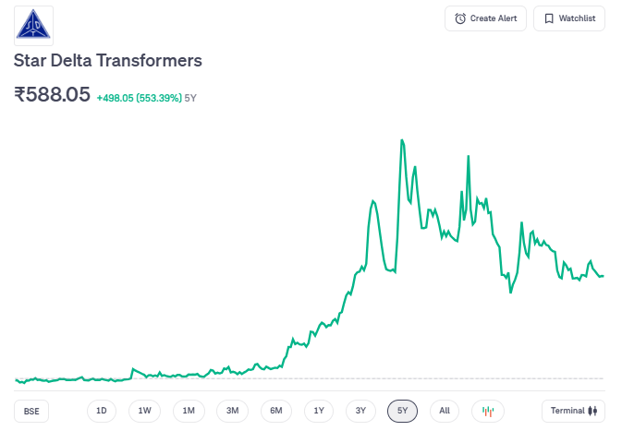Click the selected 5Y range pill

403,411
